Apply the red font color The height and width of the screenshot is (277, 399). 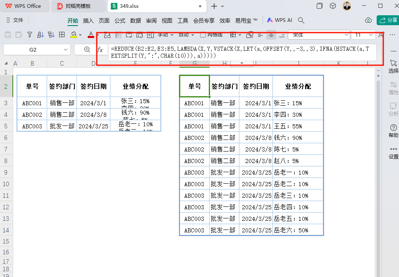pos(91,35)
